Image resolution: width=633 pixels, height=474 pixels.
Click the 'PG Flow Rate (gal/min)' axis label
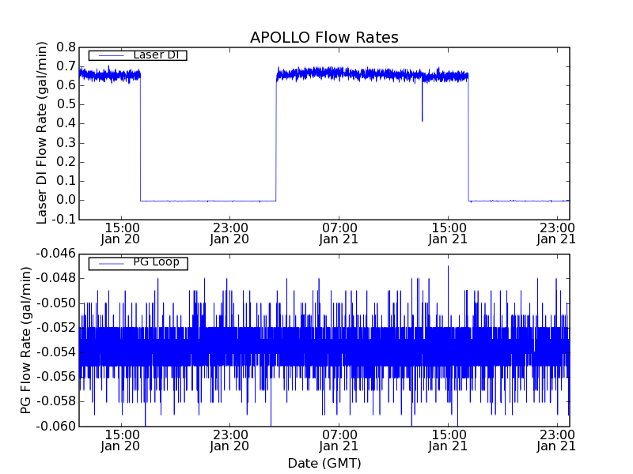(x=25, y=340)
